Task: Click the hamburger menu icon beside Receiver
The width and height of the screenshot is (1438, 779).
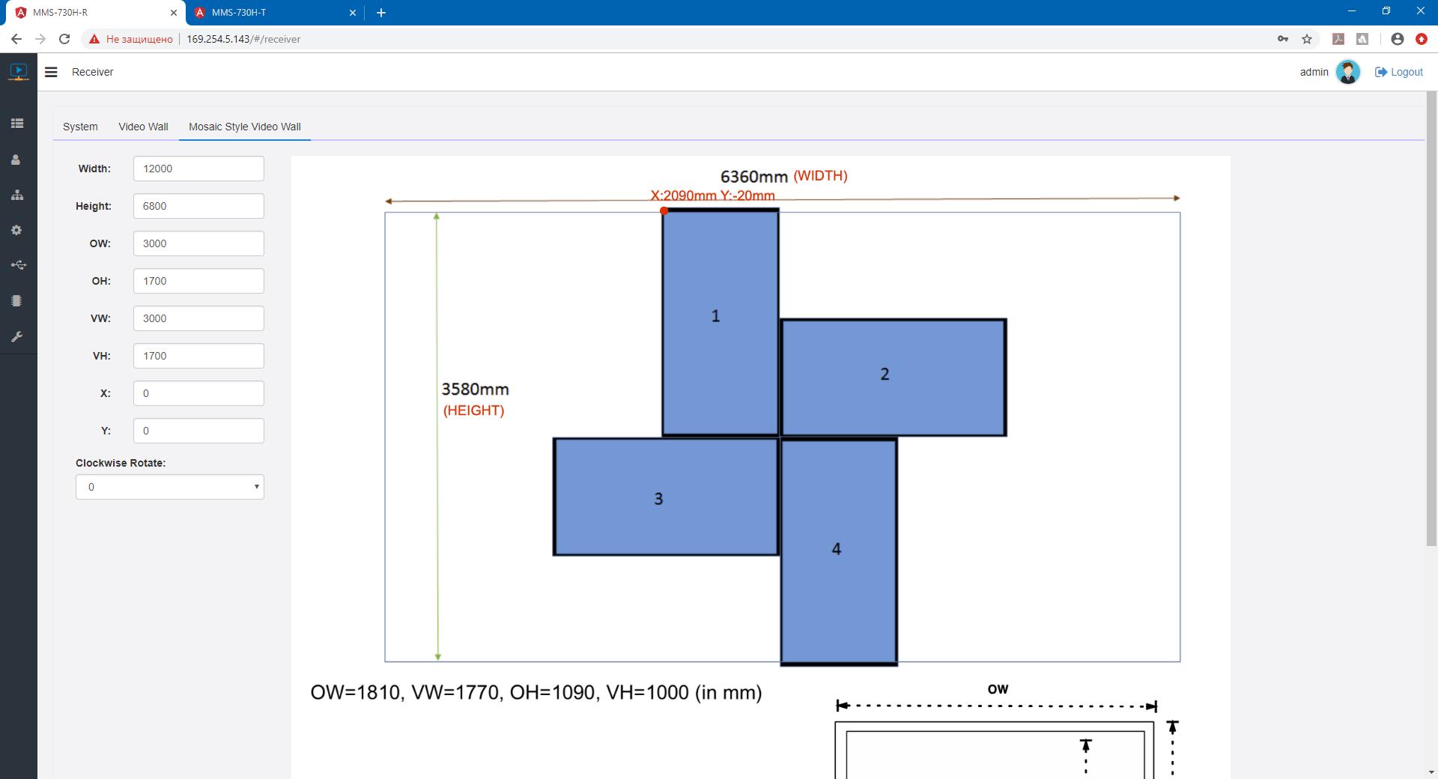Action: click(51, 72)
